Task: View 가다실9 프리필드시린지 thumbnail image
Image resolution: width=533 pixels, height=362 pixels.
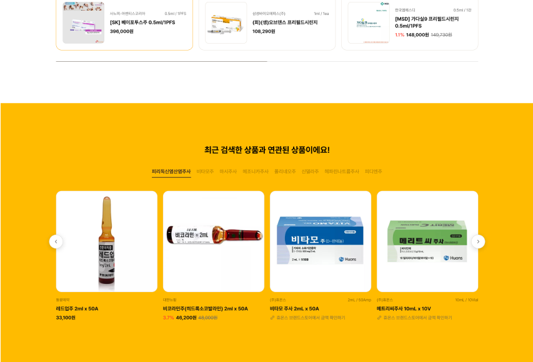Action: click(x=369, y=22)
